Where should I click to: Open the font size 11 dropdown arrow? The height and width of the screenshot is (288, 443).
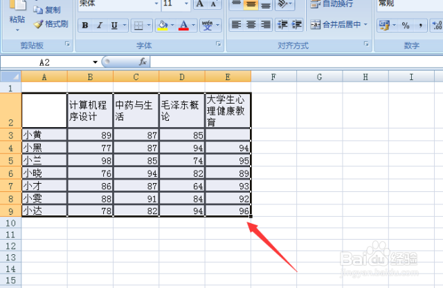(186, 4)
